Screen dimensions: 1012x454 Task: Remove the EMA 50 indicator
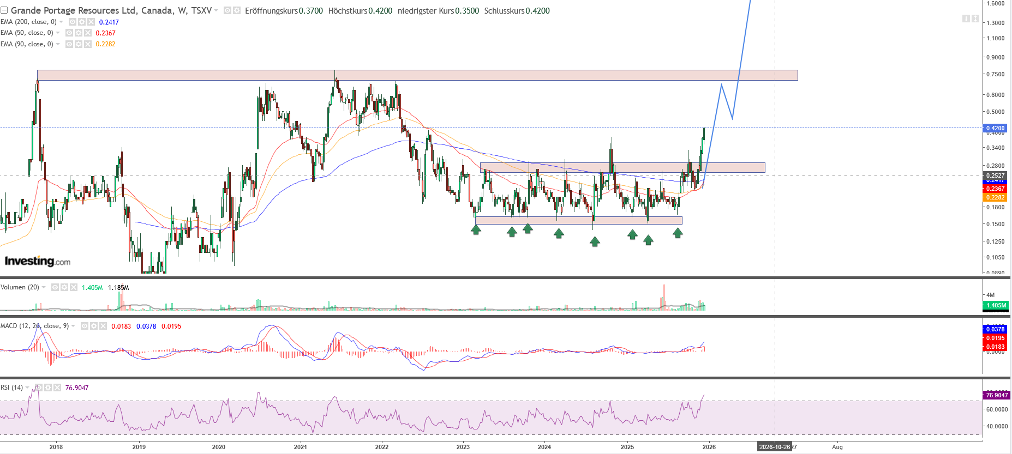coord(88,33)
